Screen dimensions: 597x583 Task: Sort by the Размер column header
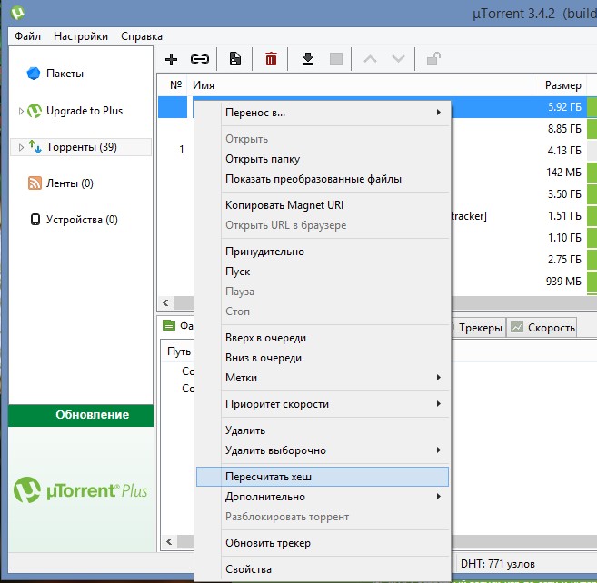560,85
